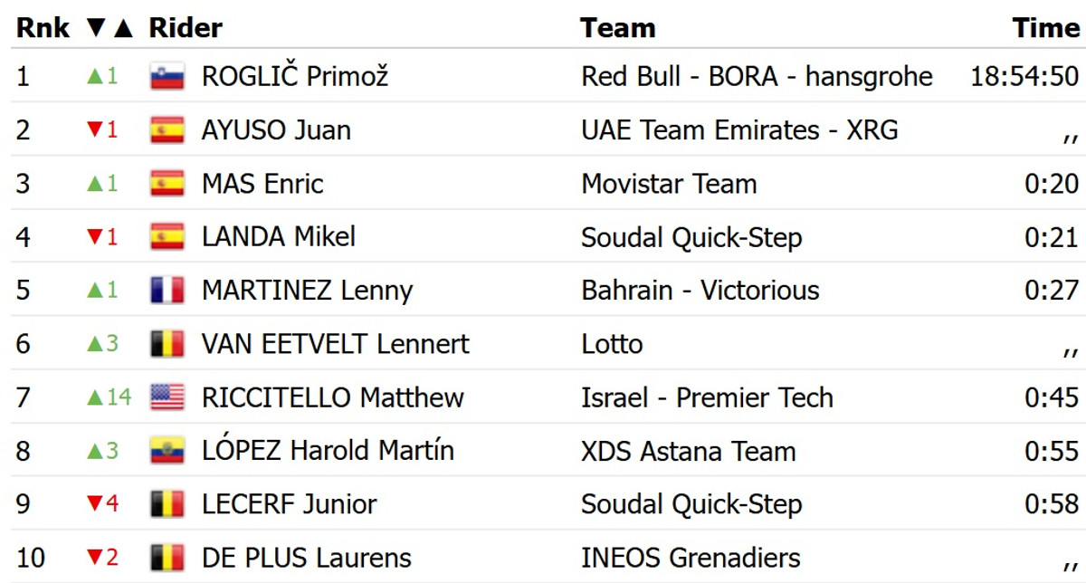Click the green up arrow in Roglič's row

point(93,76)
